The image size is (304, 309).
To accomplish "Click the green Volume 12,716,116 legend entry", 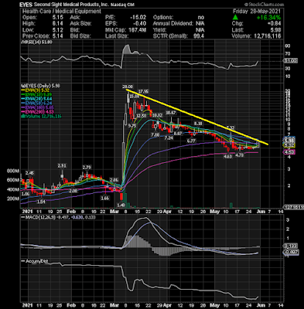I will 41,117.
